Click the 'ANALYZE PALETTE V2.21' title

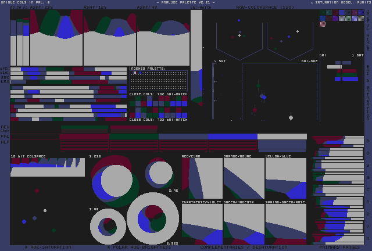tap(186, 2)
